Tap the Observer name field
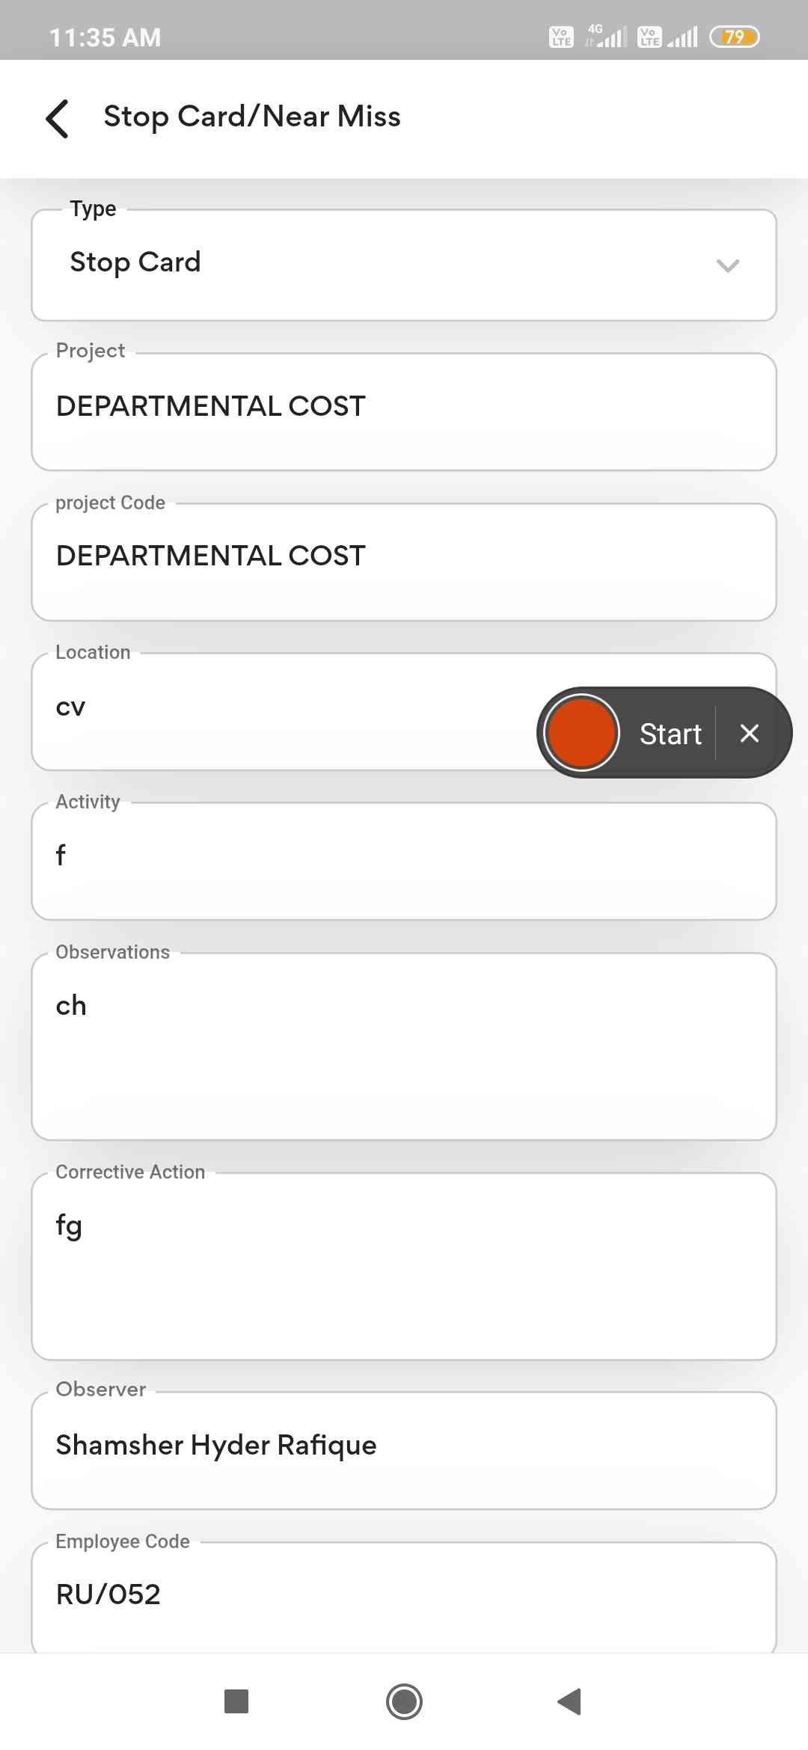 [x=404, y=1449]
